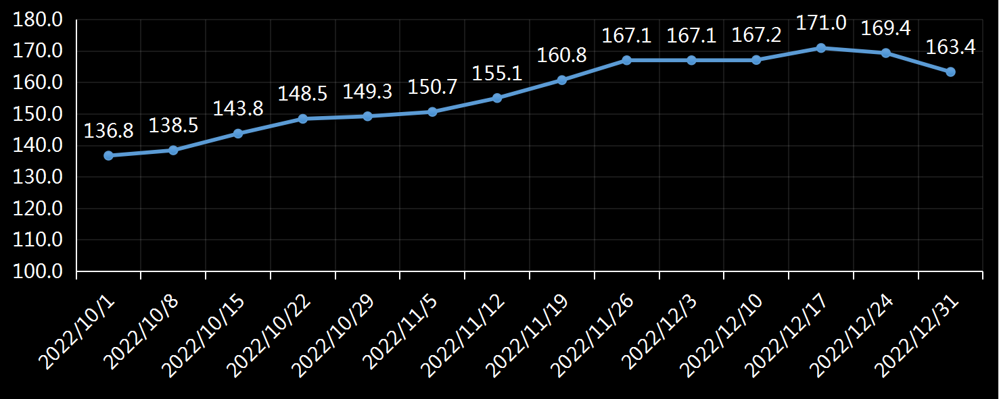Click the 167.2 data label
Screen dimensions: 999x399
pos(756,35)
